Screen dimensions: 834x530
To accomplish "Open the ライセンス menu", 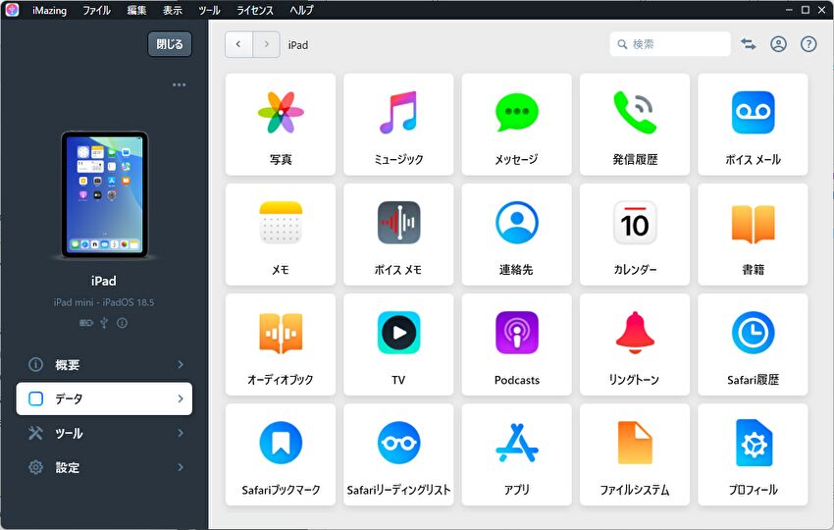I will pos(255,10).
